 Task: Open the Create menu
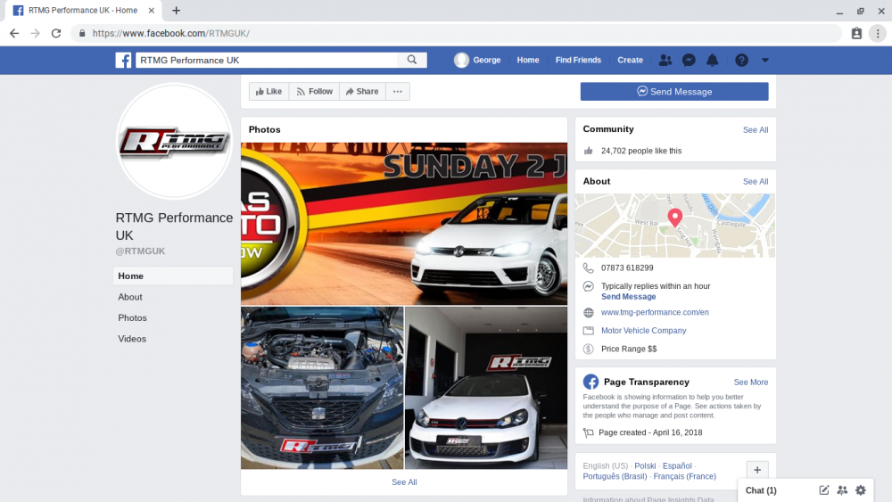pos(630,60)
